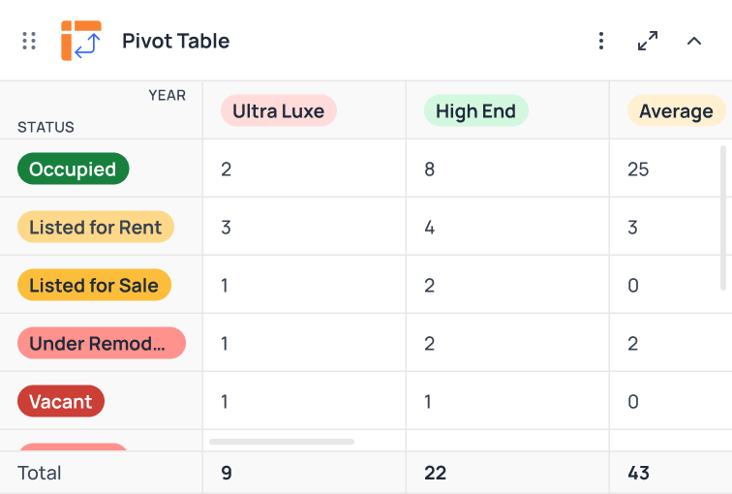This screenshot has height=494, width=732.
Task: Click the drag handle dots icon
Action: (29, 41)
